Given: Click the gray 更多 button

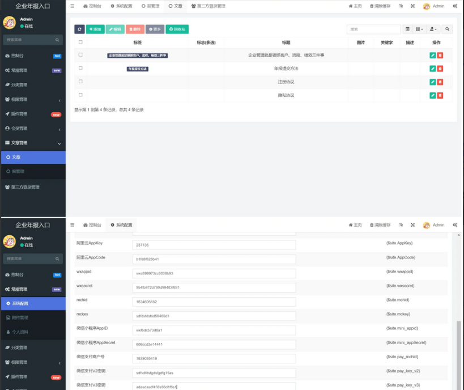Looking at the screenshot, I should click(x=155, y=29).
